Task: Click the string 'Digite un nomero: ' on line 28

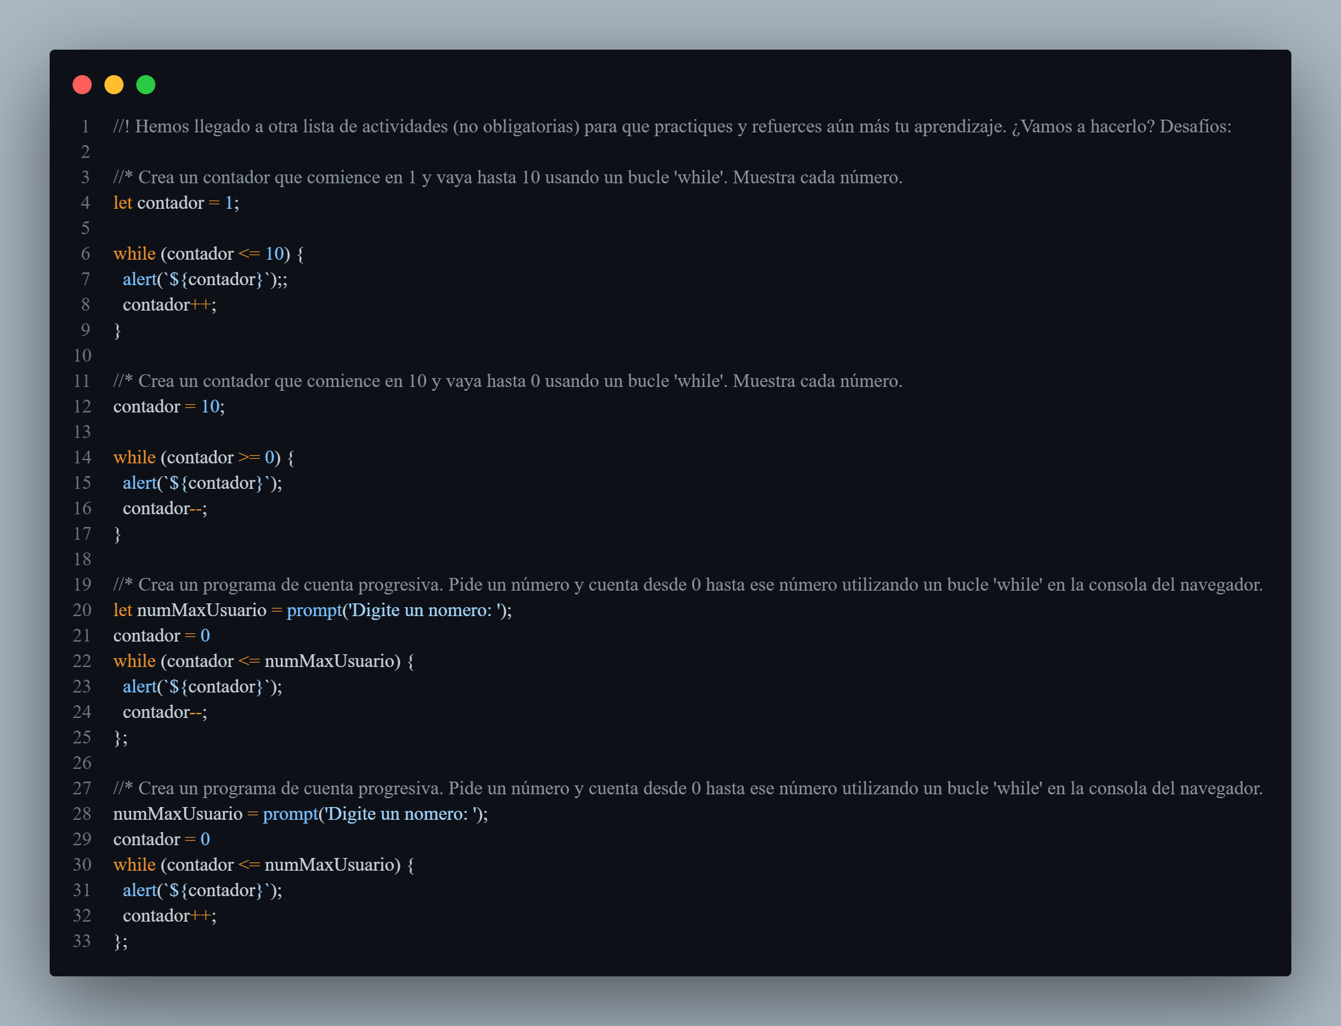Action: (x=401, y=813)
